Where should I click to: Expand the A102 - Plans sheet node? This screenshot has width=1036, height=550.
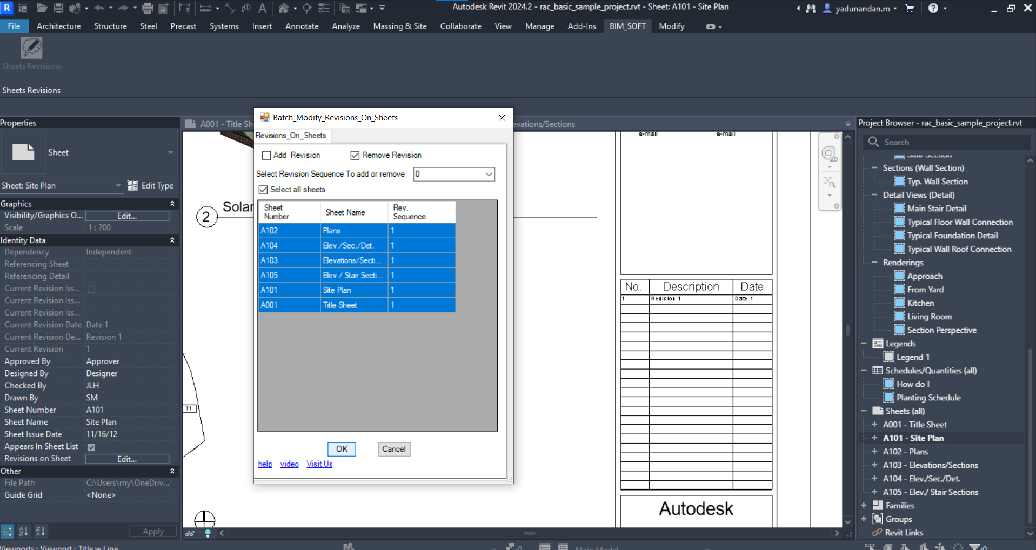tap(874, 452)
